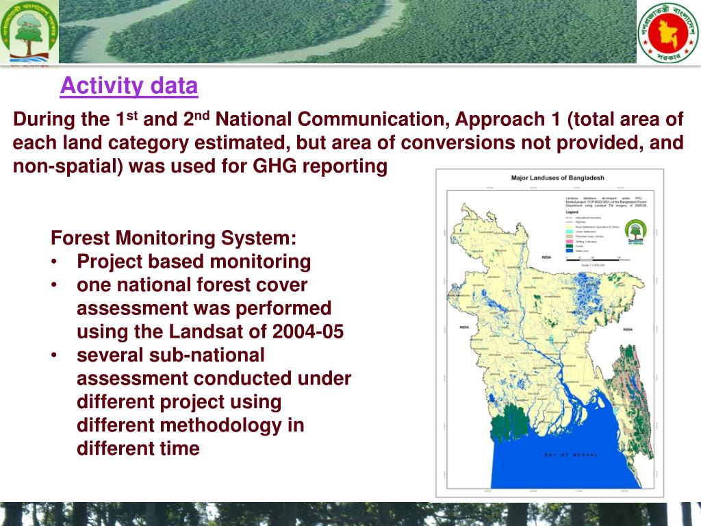Click the Bangladesh government red seal
The image size is (701, 526).
(x=668, y=33)
